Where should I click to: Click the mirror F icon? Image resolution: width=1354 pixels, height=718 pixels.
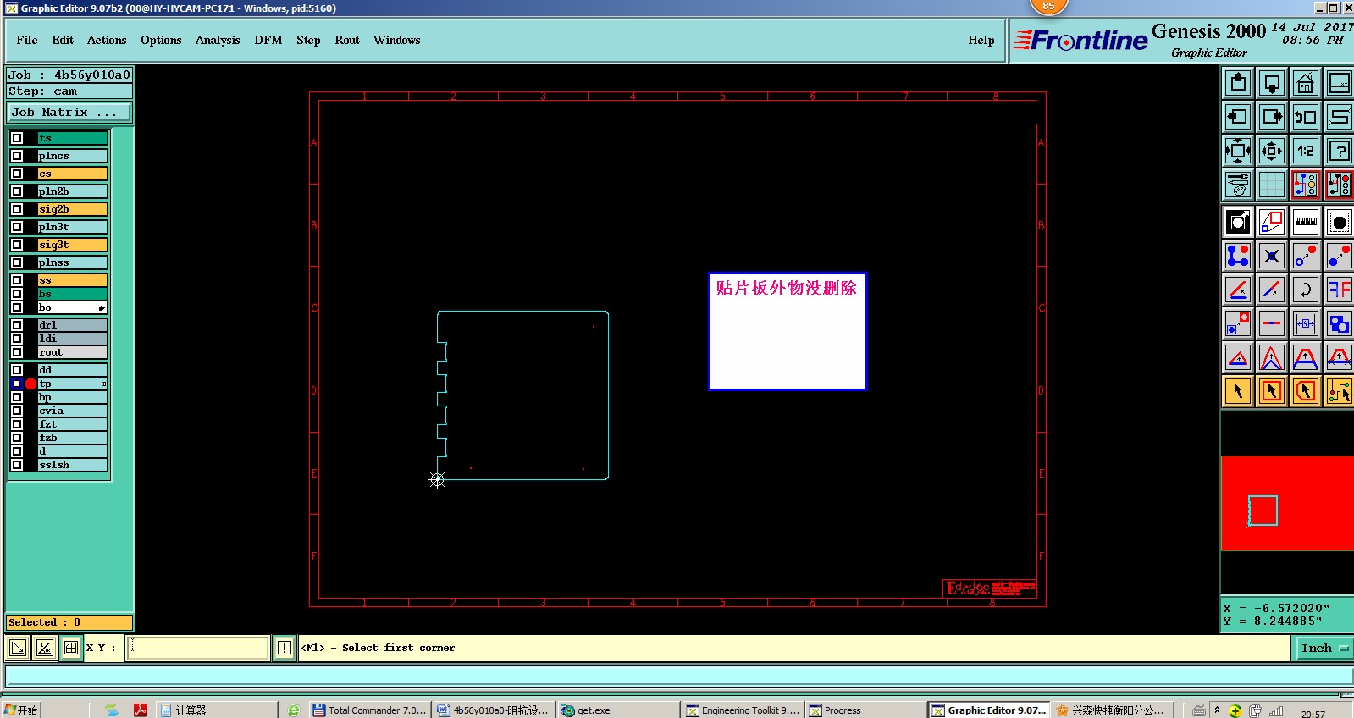pyautogui.click(x=1340, y=290)
